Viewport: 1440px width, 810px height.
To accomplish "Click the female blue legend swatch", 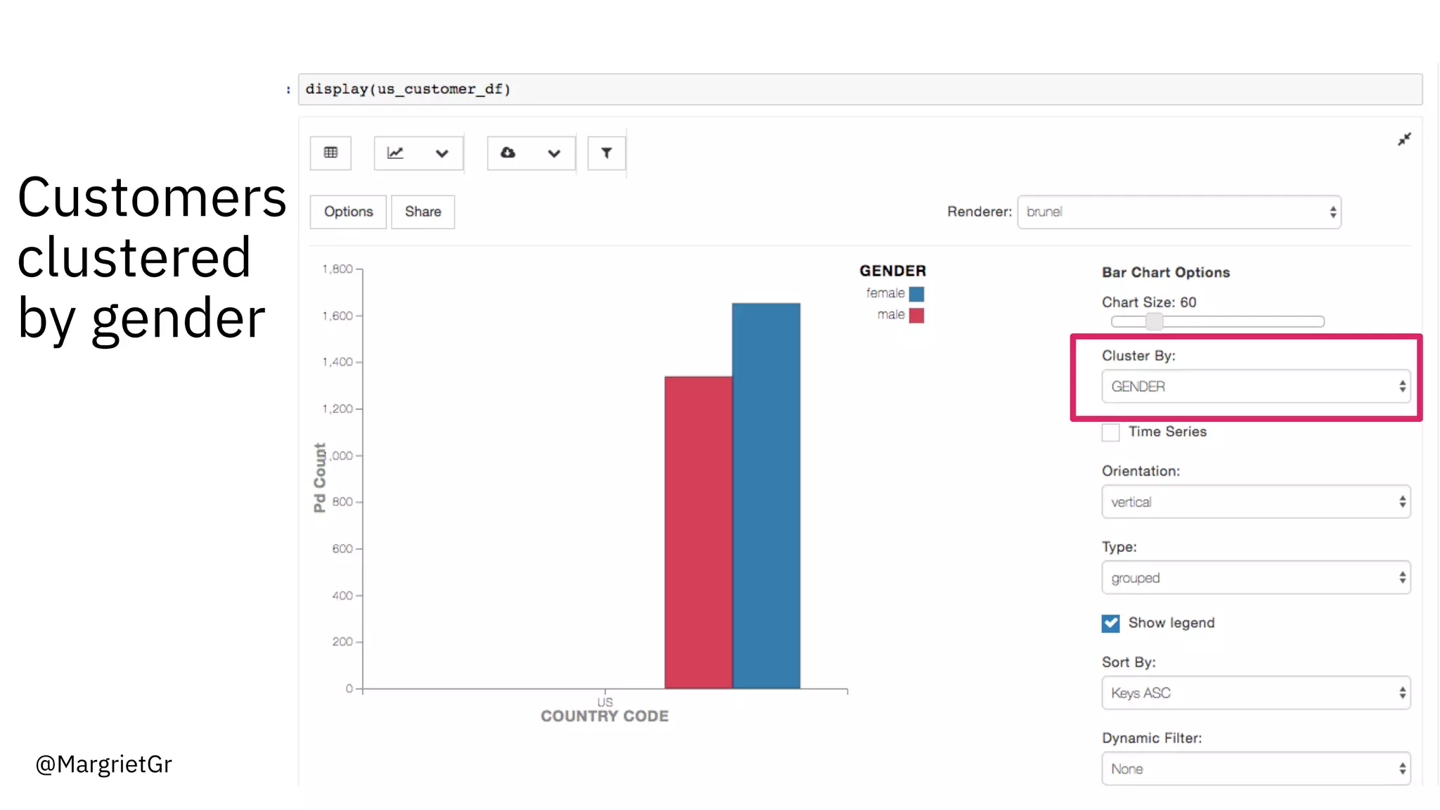I will [916, 293].
